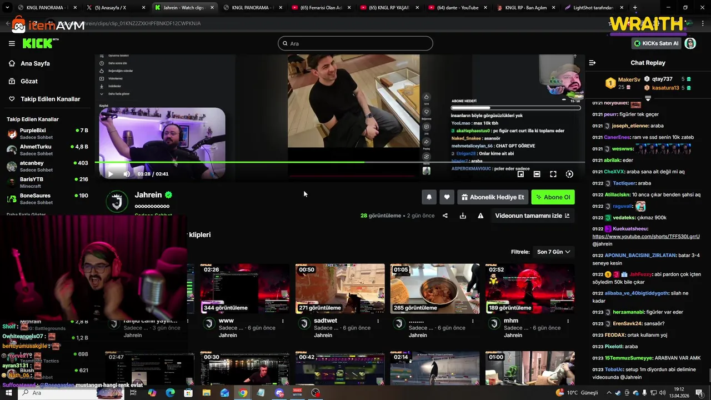Open AhmetTurku channel in sidebar
Screen dimensions: 711x400
click(47, 150)
